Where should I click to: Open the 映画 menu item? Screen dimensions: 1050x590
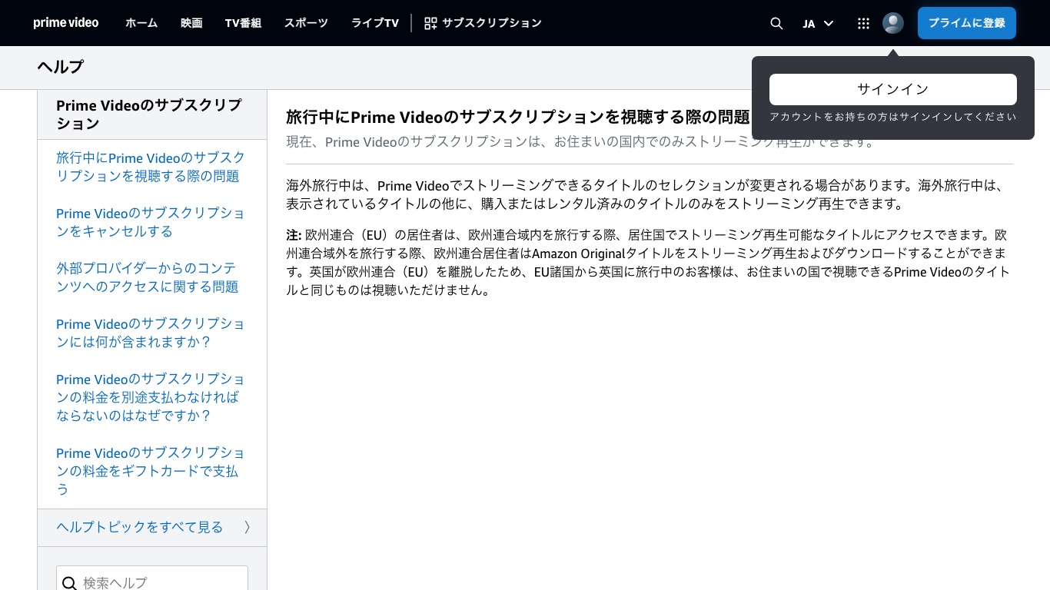tap(191, 23)
